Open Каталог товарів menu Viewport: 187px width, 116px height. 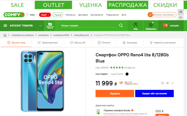coord(22,26)
